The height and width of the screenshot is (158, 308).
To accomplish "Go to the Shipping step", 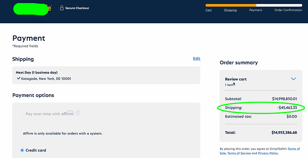I will (x=231, y=10).
